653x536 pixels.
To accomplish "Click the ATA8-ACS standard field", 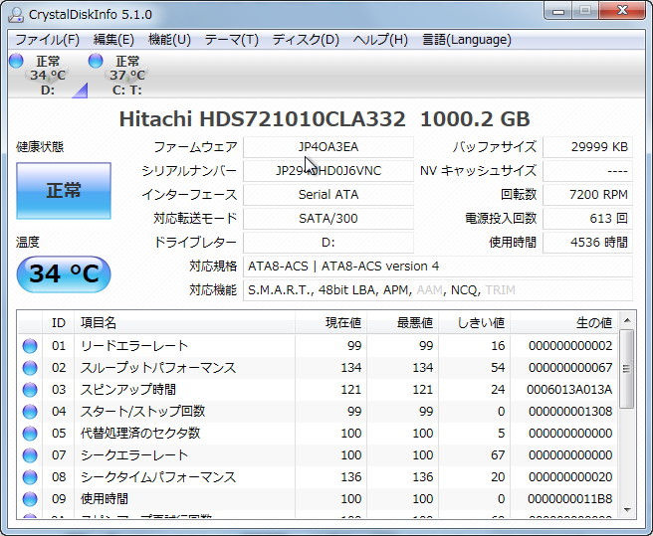I will tap(438, 266).
